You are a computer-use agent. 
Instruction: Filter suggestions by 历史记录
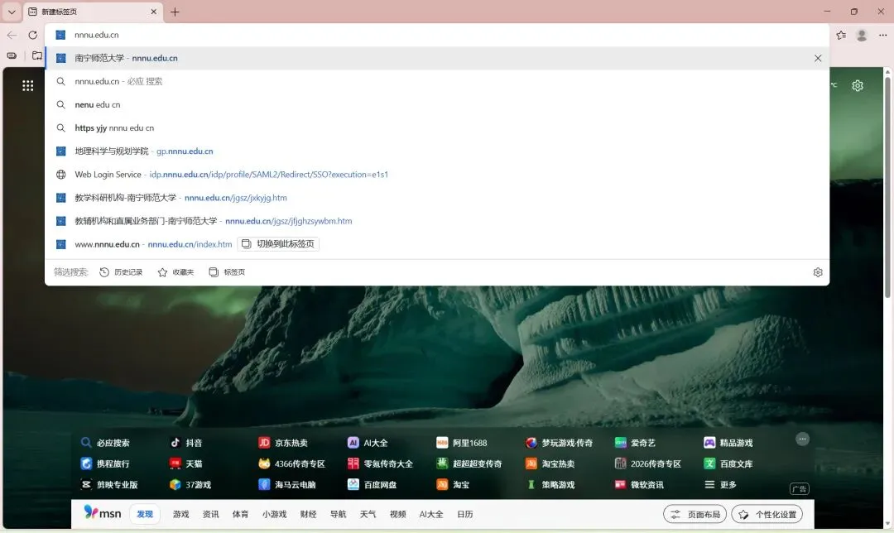coord(121,272)
